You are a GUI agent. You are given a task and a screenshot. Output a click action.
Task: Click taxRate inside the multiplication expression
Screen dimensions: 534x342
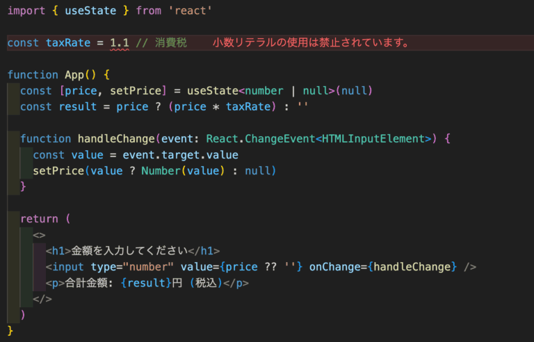pyautogui.click(x=248, y=106)
